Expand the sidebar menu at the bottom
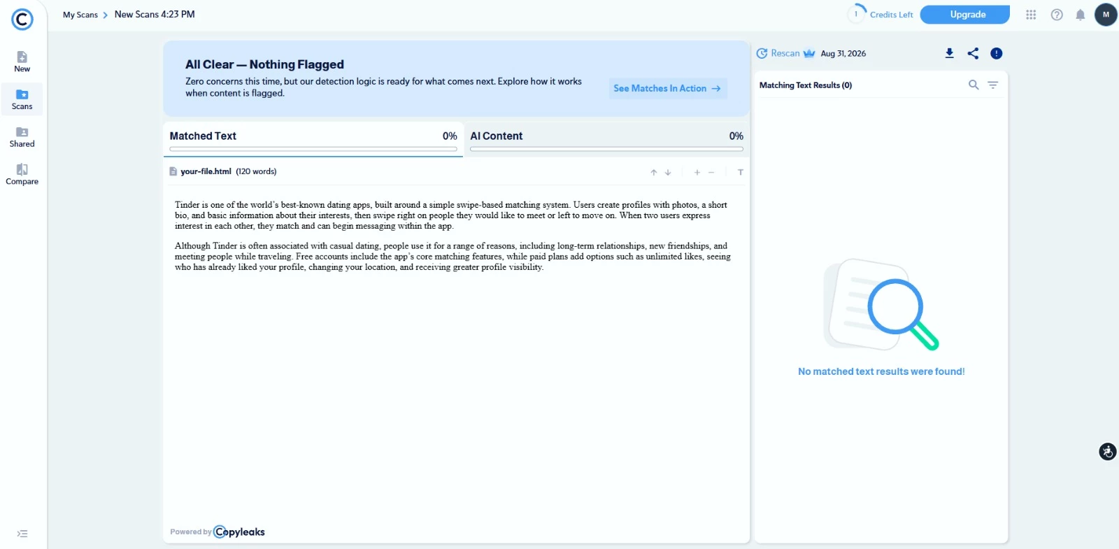The image size is (1119, 549). coord(22,534)
